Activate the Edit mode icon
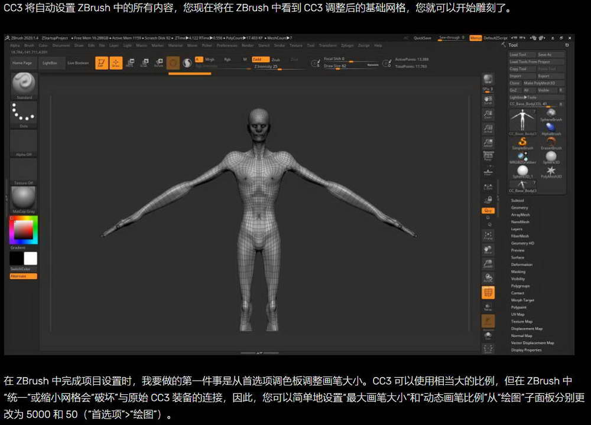This screenshot has height=425, width=591. pyautogui.click(x=102, y=63)
